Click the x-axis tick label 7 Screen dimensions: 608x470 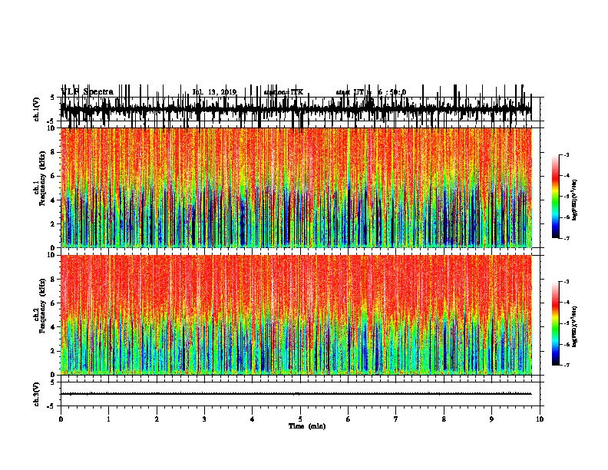pos(396,419)
